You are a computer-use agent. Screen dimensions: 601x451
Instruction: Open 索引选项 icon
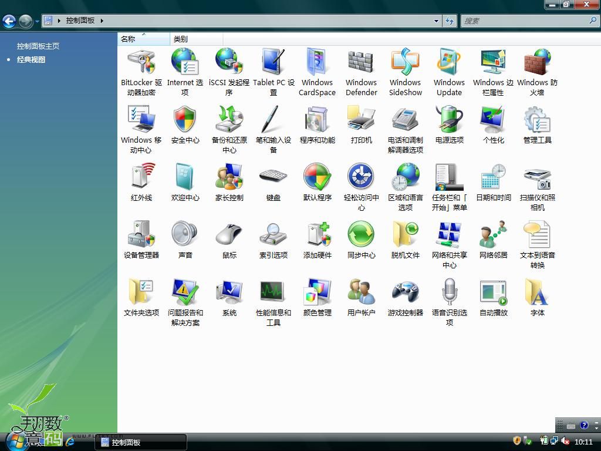tap(274, 234)
